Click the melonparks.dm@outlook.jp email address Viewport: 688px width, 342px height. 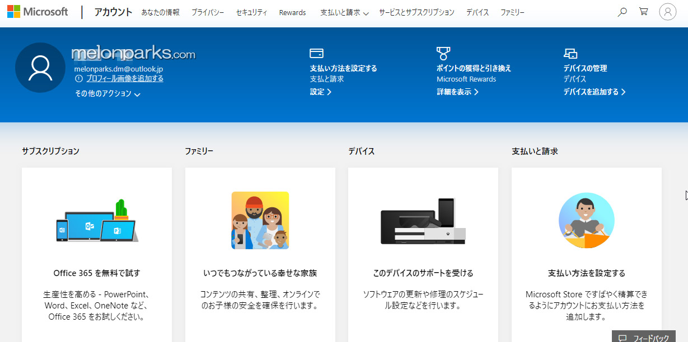119,69
